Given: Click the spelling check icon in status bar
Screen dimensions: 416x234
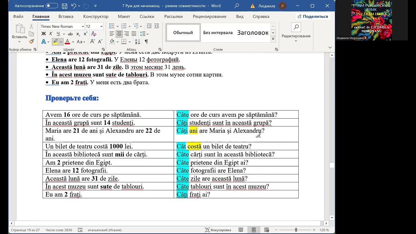Looking at the screenshot, I should [80, 230].
